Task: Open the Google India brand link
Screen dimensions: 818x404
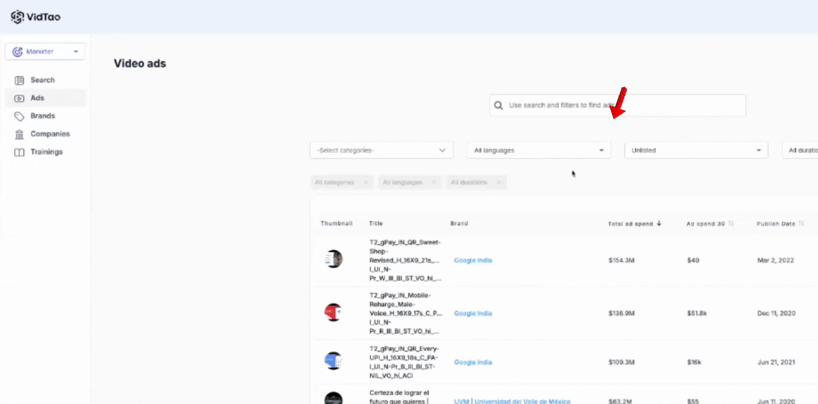Action: pyautogui.click(x=473, y=260)
